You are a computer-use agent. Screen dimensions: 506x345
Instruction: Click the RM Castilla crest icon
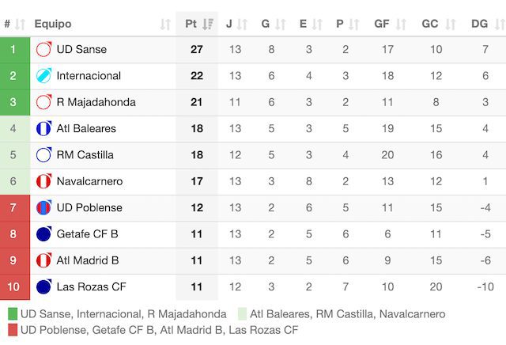pyautogui.click(x=44, y=155)
